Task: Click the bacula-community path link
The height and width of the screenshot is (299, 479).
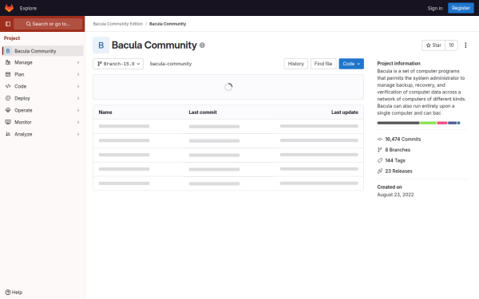Action: point(171,64)
